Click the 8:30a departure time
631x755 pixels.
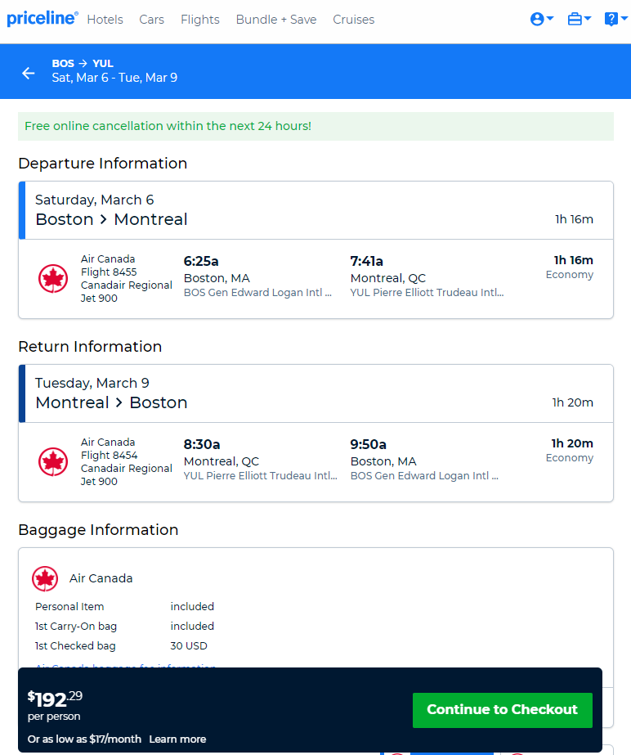click(x=202, y=444)
